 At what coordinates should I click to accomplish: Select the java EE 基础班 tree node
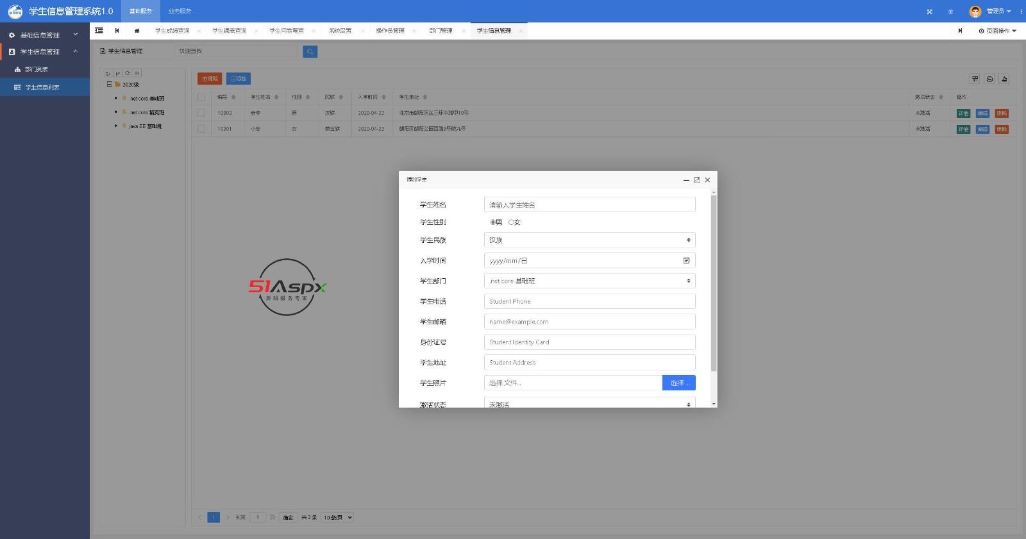(146, 126)
